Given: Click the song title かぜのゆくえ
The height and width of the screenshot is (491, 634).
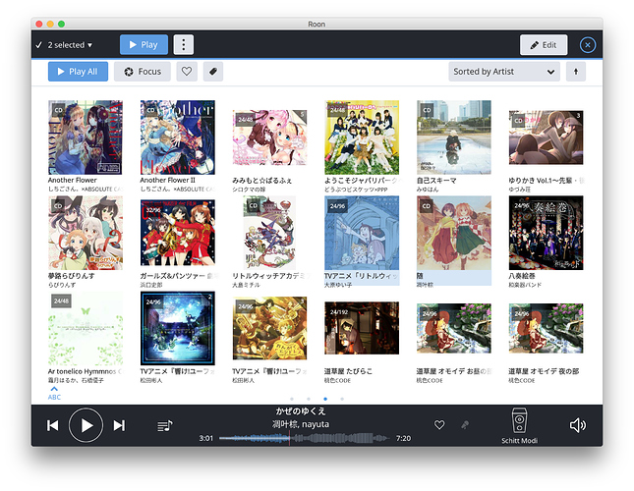Looking at the screenshot, I should 301,411.
